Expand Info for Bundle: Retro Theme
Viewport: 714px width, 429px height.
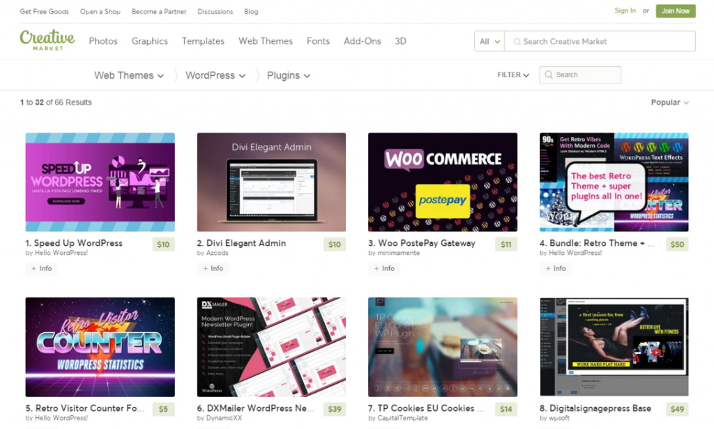[556, 268]
